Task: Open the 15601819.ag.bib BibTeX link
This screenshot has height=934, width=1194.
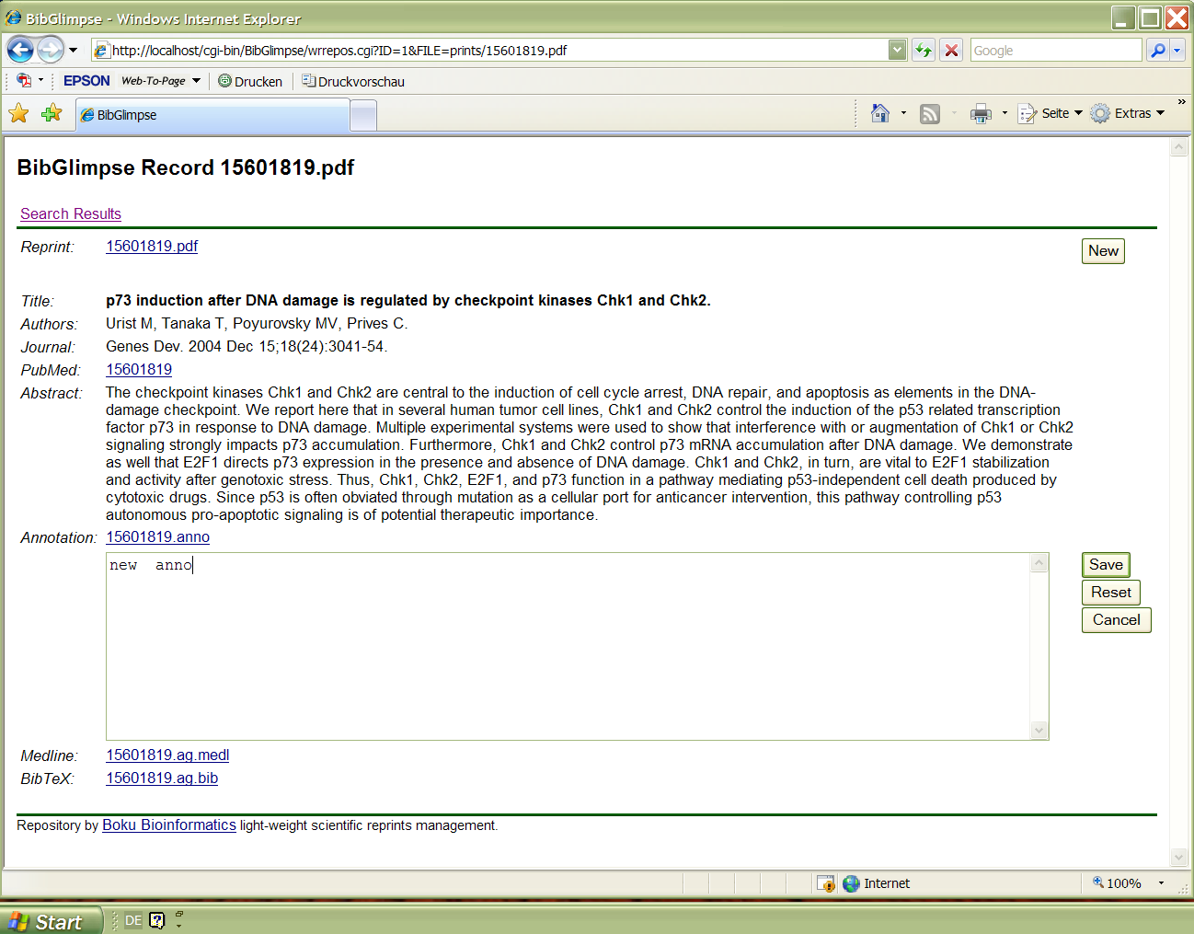Action: click(162, 778)
